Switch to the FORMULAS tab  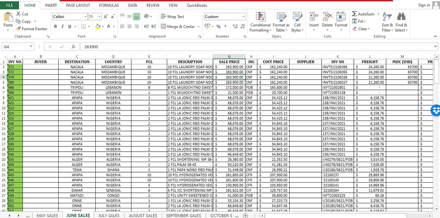(109, 5)
